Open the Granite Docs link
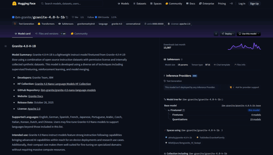The height and width of the screenshot is (155, 273). click(35, 96)
